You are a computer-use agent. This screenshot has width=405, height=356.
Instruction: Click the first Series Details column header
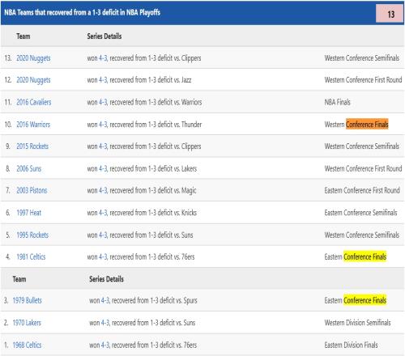pyautogui.click(x=104, y=36)
